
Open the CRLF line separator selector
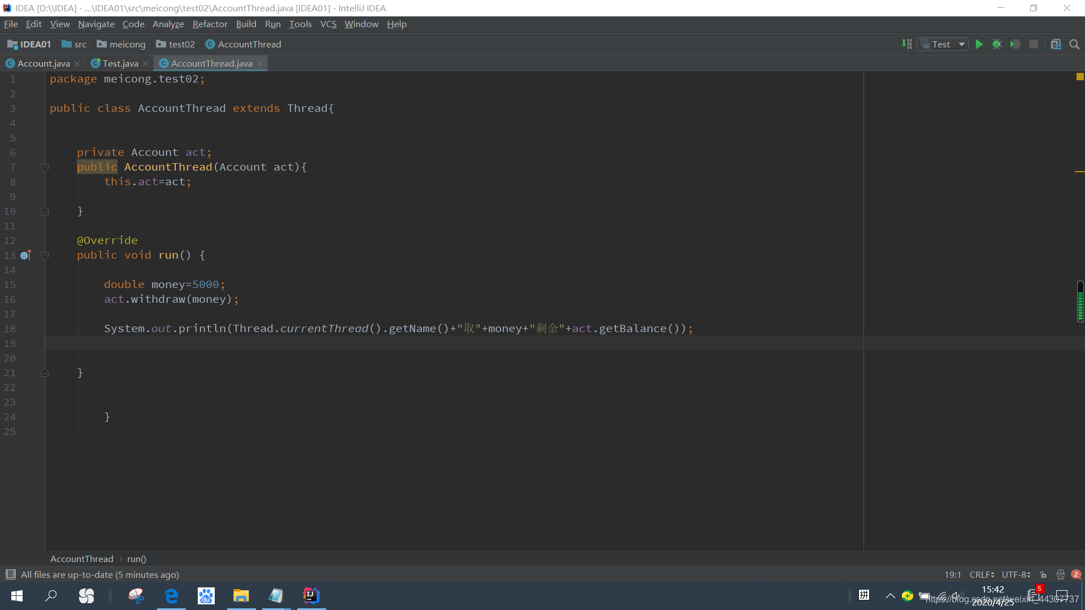coord(982,574)
